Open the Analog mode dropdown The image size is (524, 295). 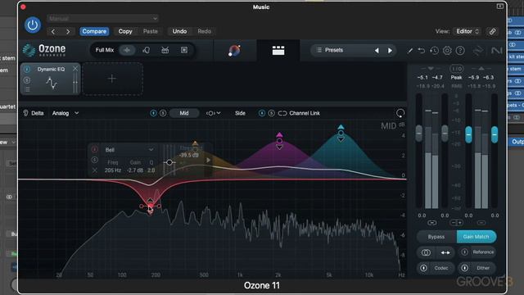point(65,113)
